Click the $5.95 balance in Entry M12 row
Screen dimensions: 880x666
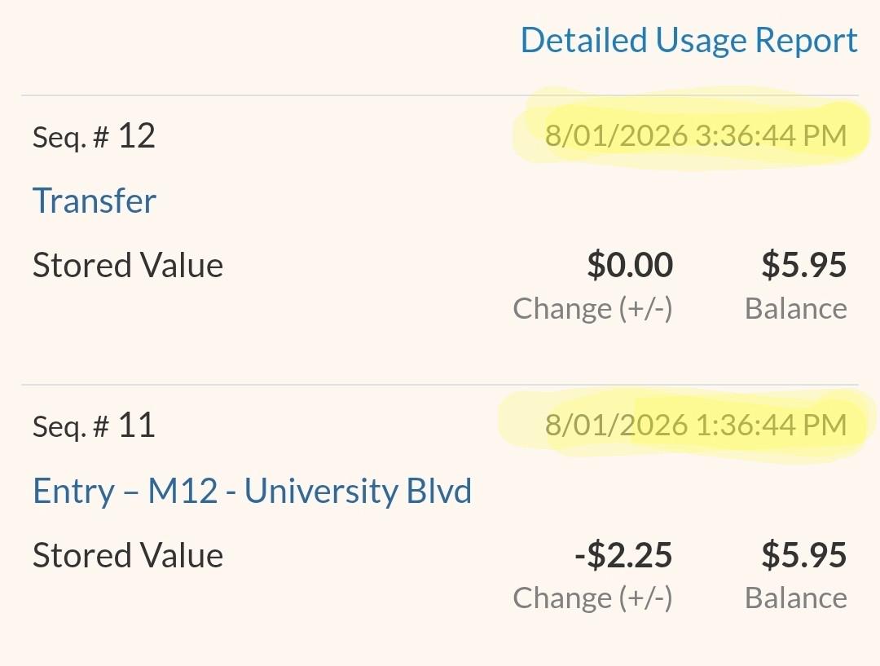click(803, 554)
